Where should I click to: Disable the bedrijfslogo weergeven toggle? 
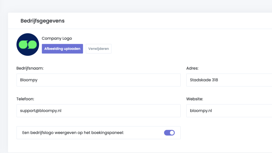pyautogui.click(x=169, y=133)
